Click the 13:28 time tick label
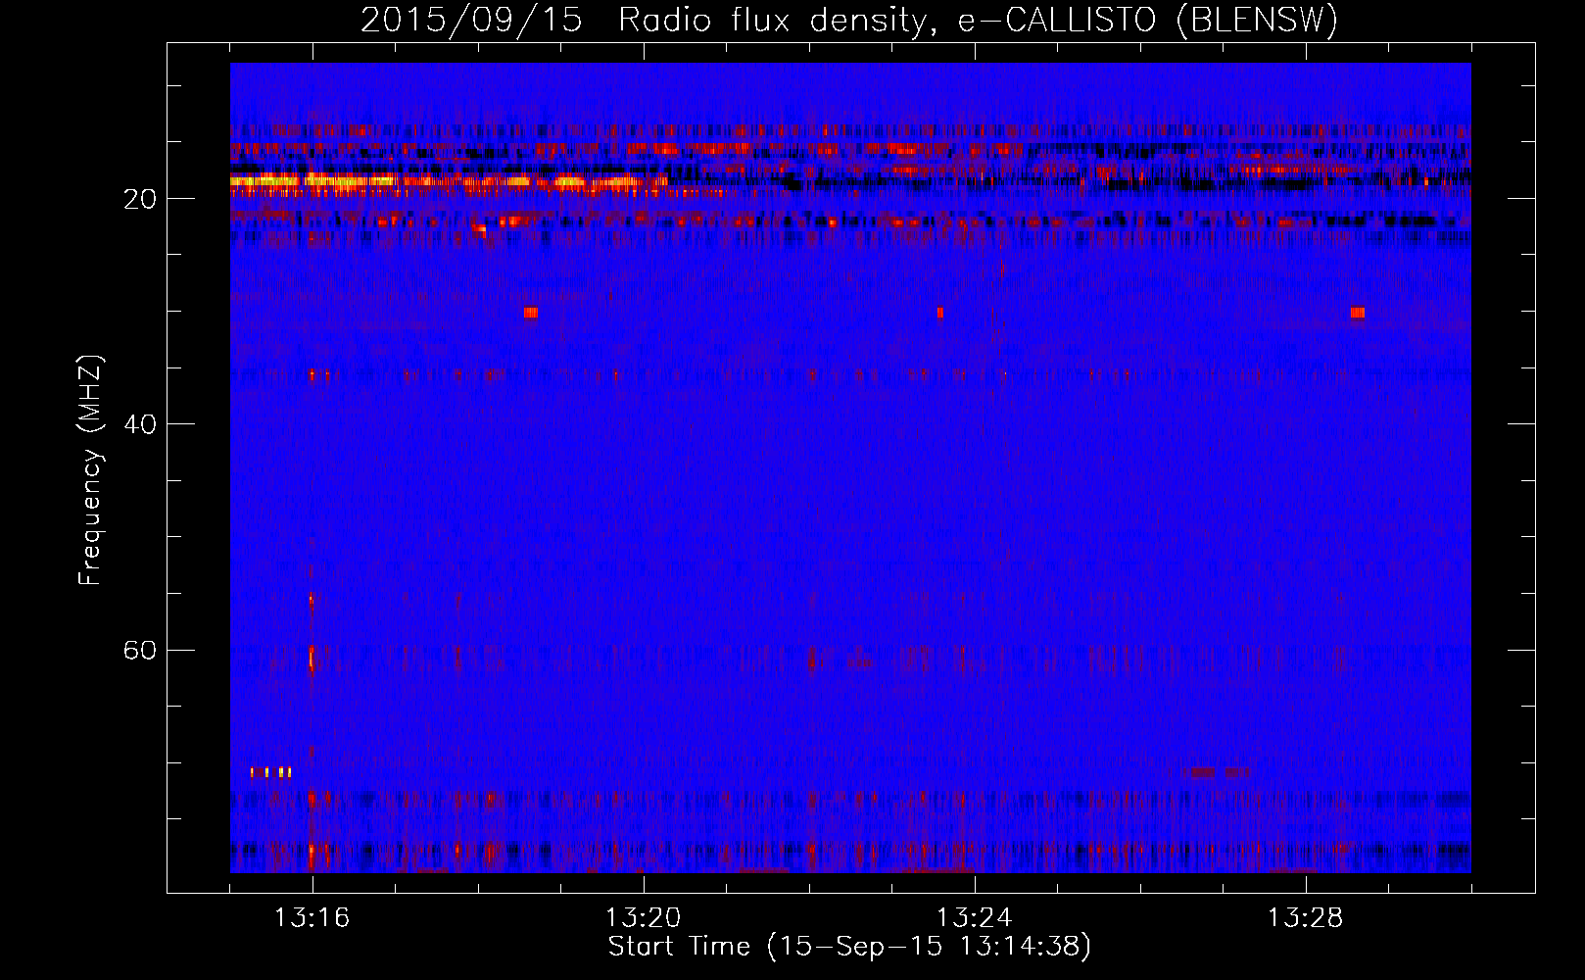The height and width of the screenshot is (980, 1585). tap(1306, 918)
